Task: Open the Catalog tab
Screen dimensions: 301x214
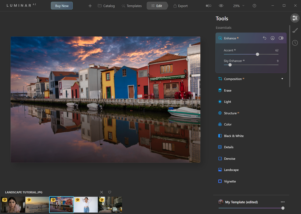Action: [106, 6]
